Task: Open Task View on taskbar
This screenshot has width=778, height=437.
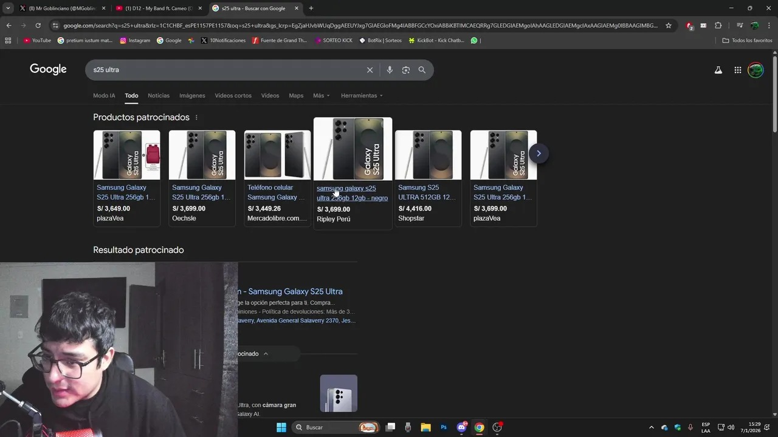Action: (390, 427)
